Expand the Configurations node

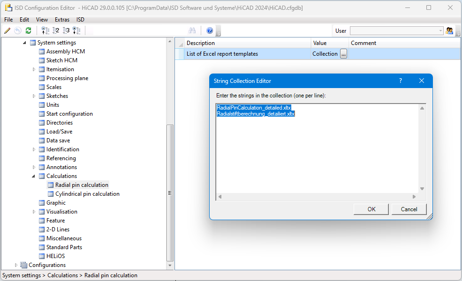(x=16, y=265)
